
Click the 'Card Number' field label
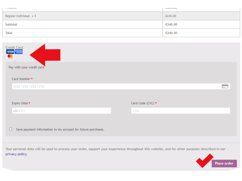pyautogui.click(x=21, y=79)
